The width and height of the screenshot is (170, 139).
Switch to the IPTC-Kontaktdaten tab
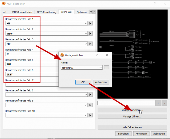[22, 12]
